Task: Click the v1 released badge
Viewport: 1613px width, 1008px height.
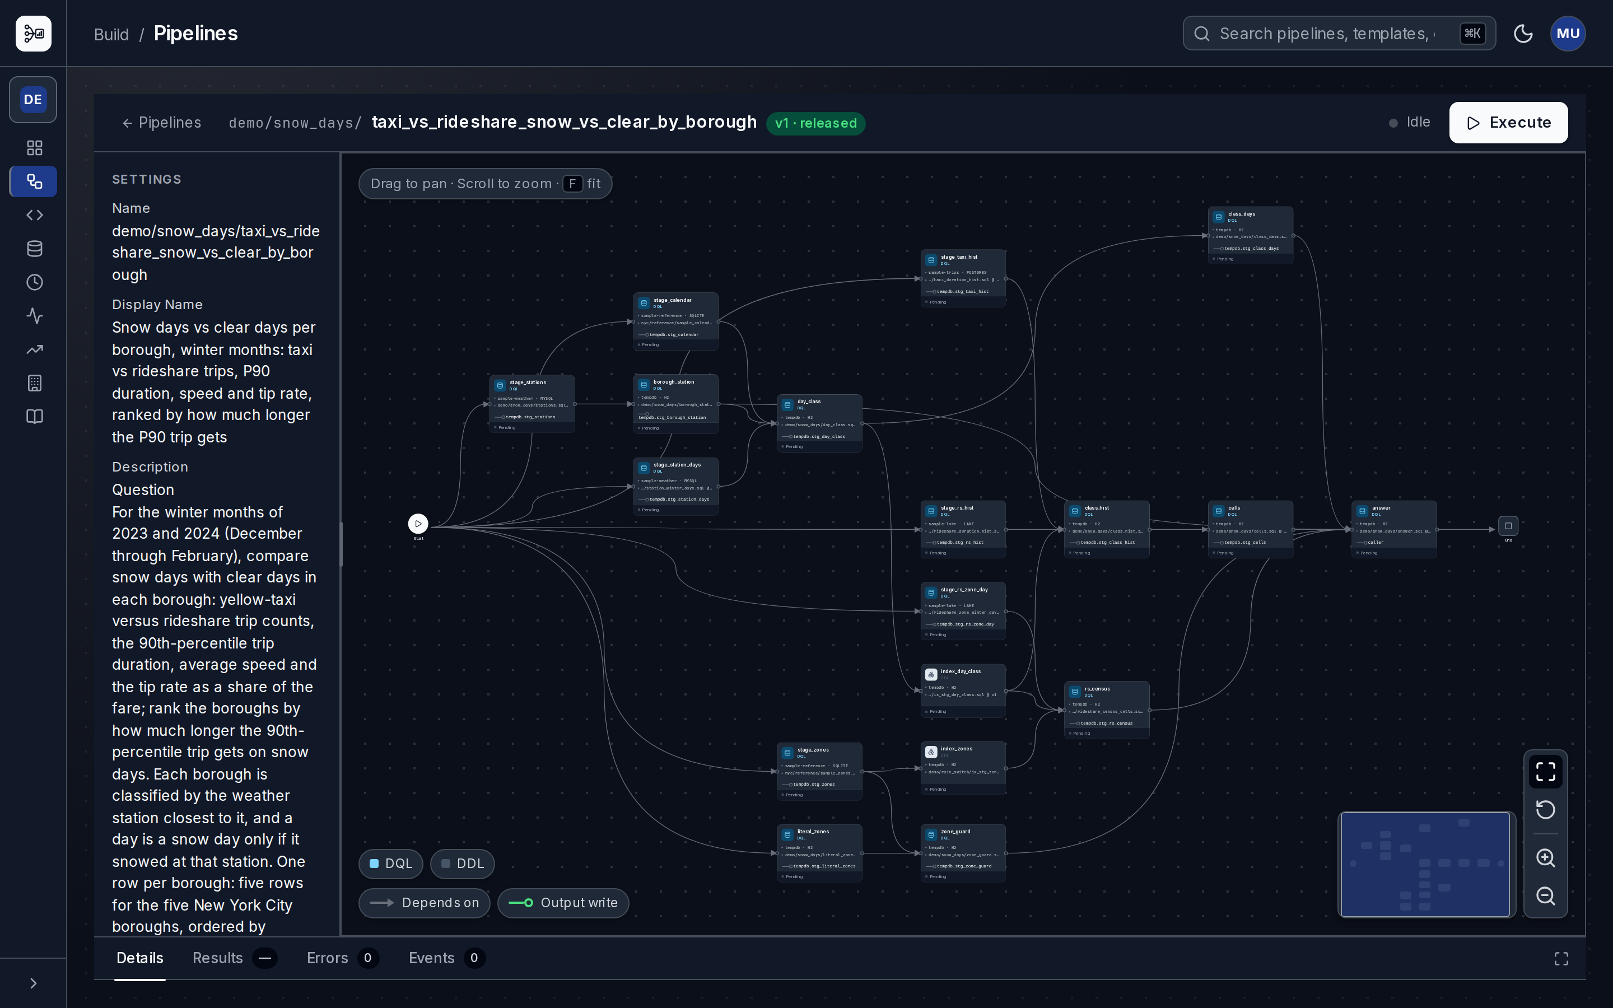Action: [x=816, y=123]
